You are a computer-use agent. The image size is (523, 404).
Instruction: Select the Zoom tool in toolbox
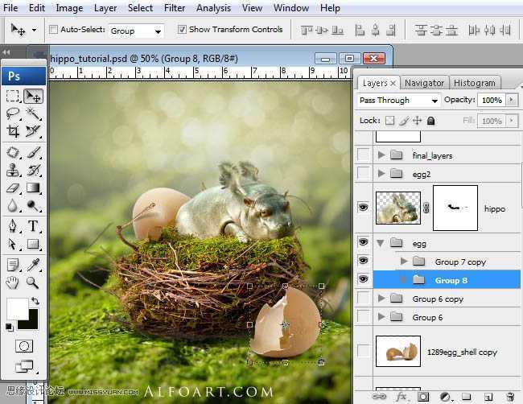(33, 282)
